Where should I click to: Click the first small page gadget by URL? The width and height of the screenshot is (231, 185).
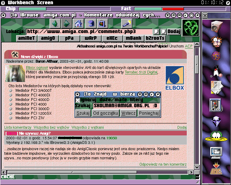point(156,31)
